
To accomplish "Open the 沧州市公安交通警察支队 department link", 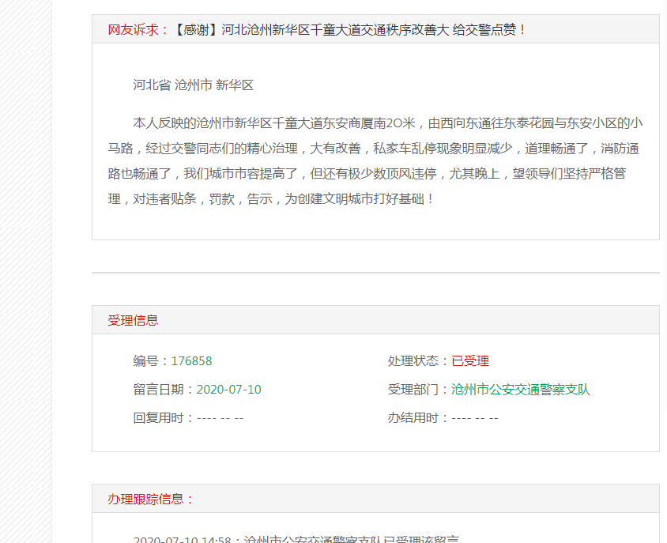I will pyautogui.click(x=521, y=390).
